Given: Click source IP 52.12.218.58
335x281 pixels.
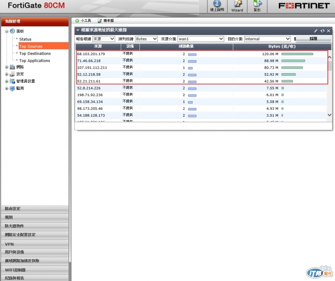Looking at the screenshot, I should point(89,74).
